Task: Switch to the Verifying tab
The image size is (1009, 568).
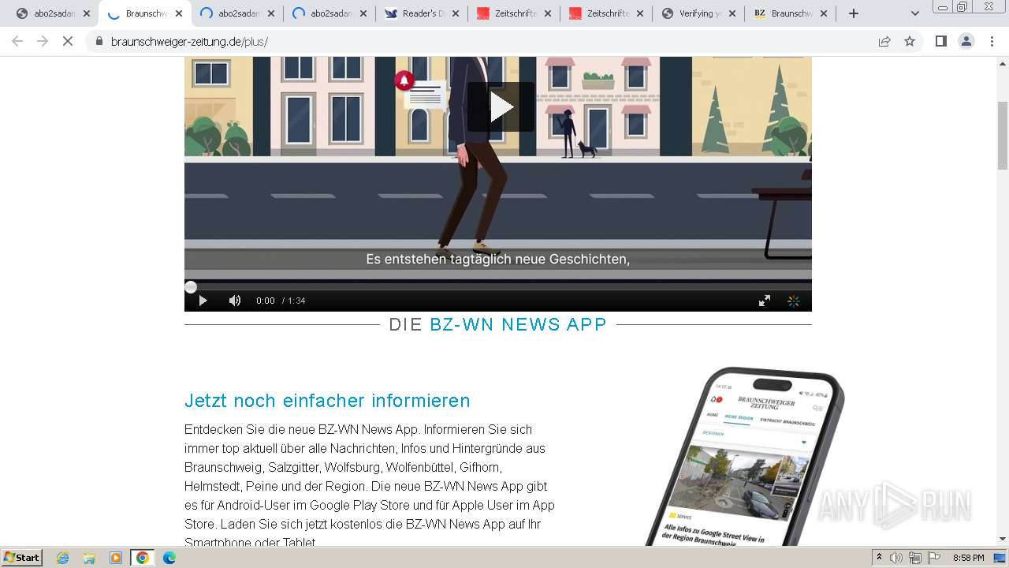Action: pyautogui.click(x=698, y=13)
